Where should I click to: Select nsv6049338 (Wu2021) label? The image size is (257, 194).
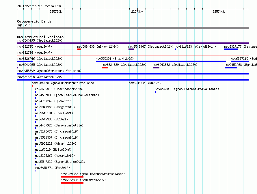[x=51, y=119]
